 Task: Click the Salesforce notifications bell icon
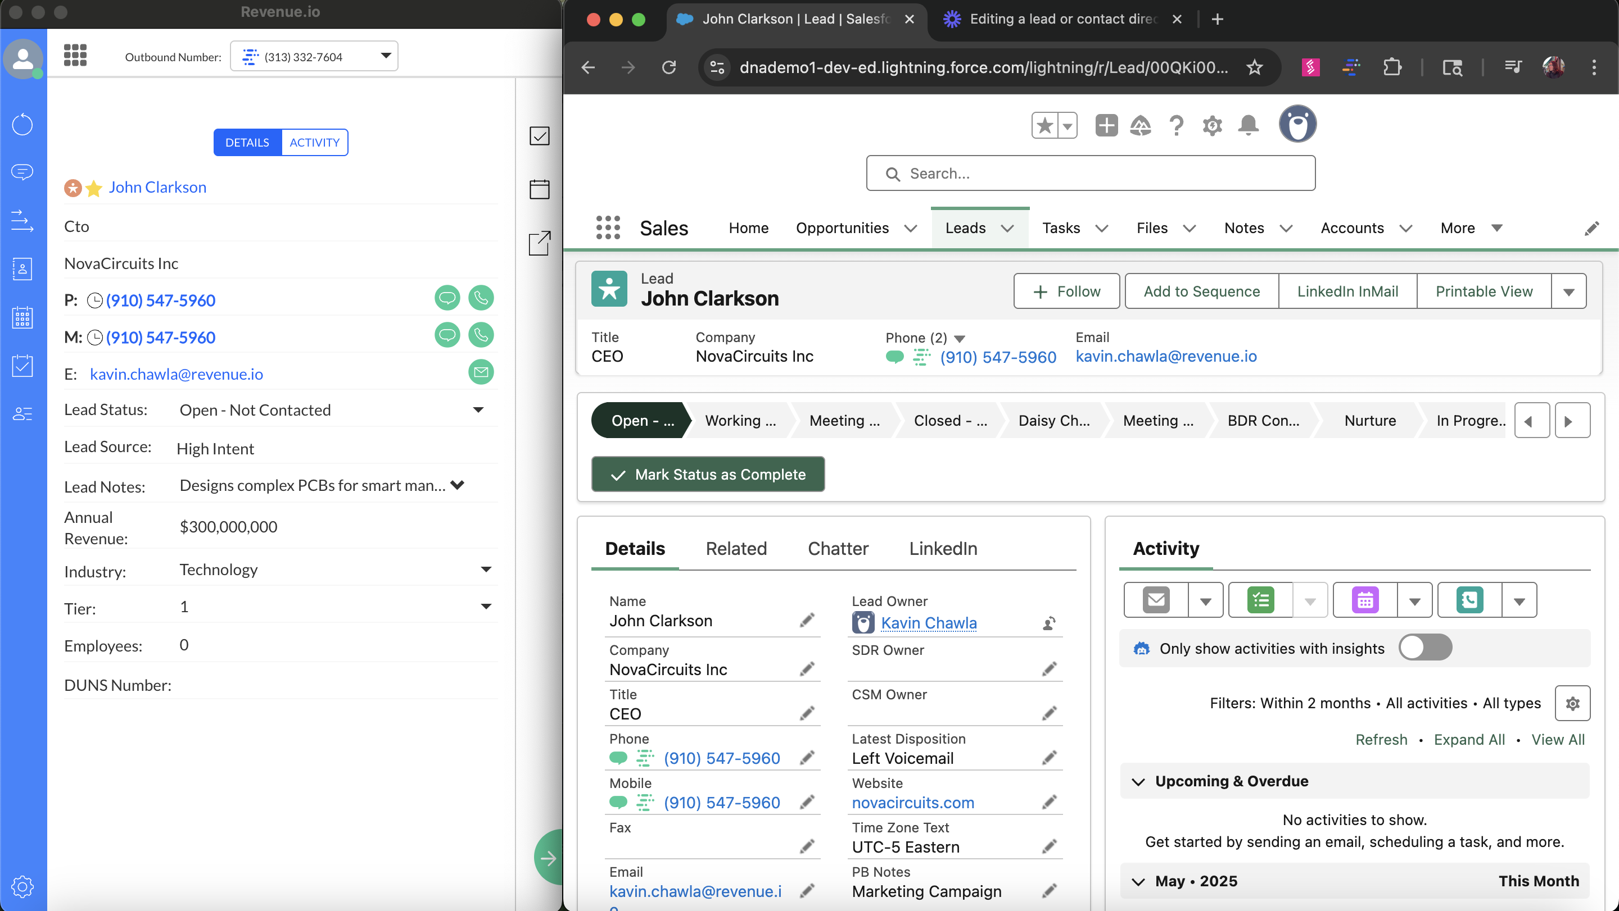coord(1248,125)
